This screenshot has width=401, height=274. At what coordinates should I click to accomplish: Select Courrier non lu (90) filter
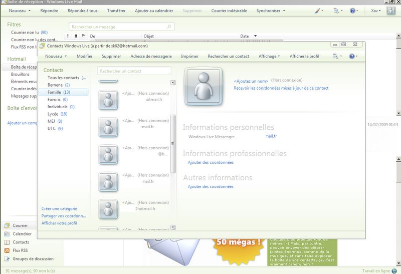[29, 33]
